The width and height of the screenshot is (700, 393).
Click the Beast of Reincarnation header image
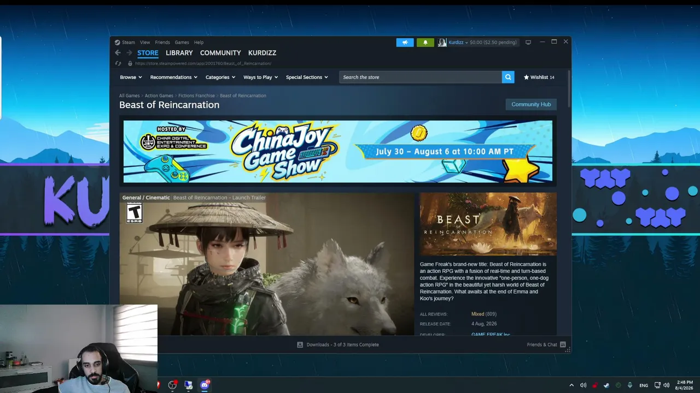pos(488,224)
